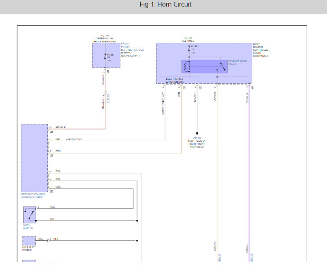Click the 2B connector label under pin 9
Viewport: 327px width, 273px height.
pos(52,132)
